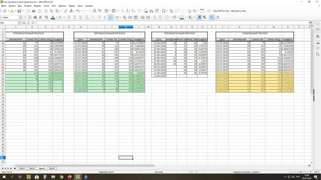The image size is (321, 180).
Task: Click the formula input line
Action: pos(169,23)
